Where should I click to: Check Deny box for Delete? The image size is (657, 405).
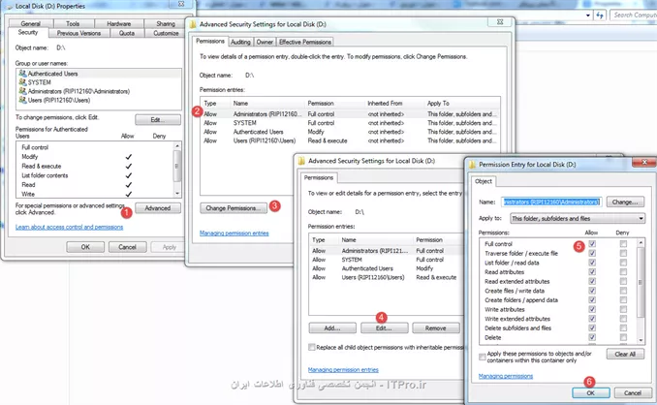pos(623,337)
